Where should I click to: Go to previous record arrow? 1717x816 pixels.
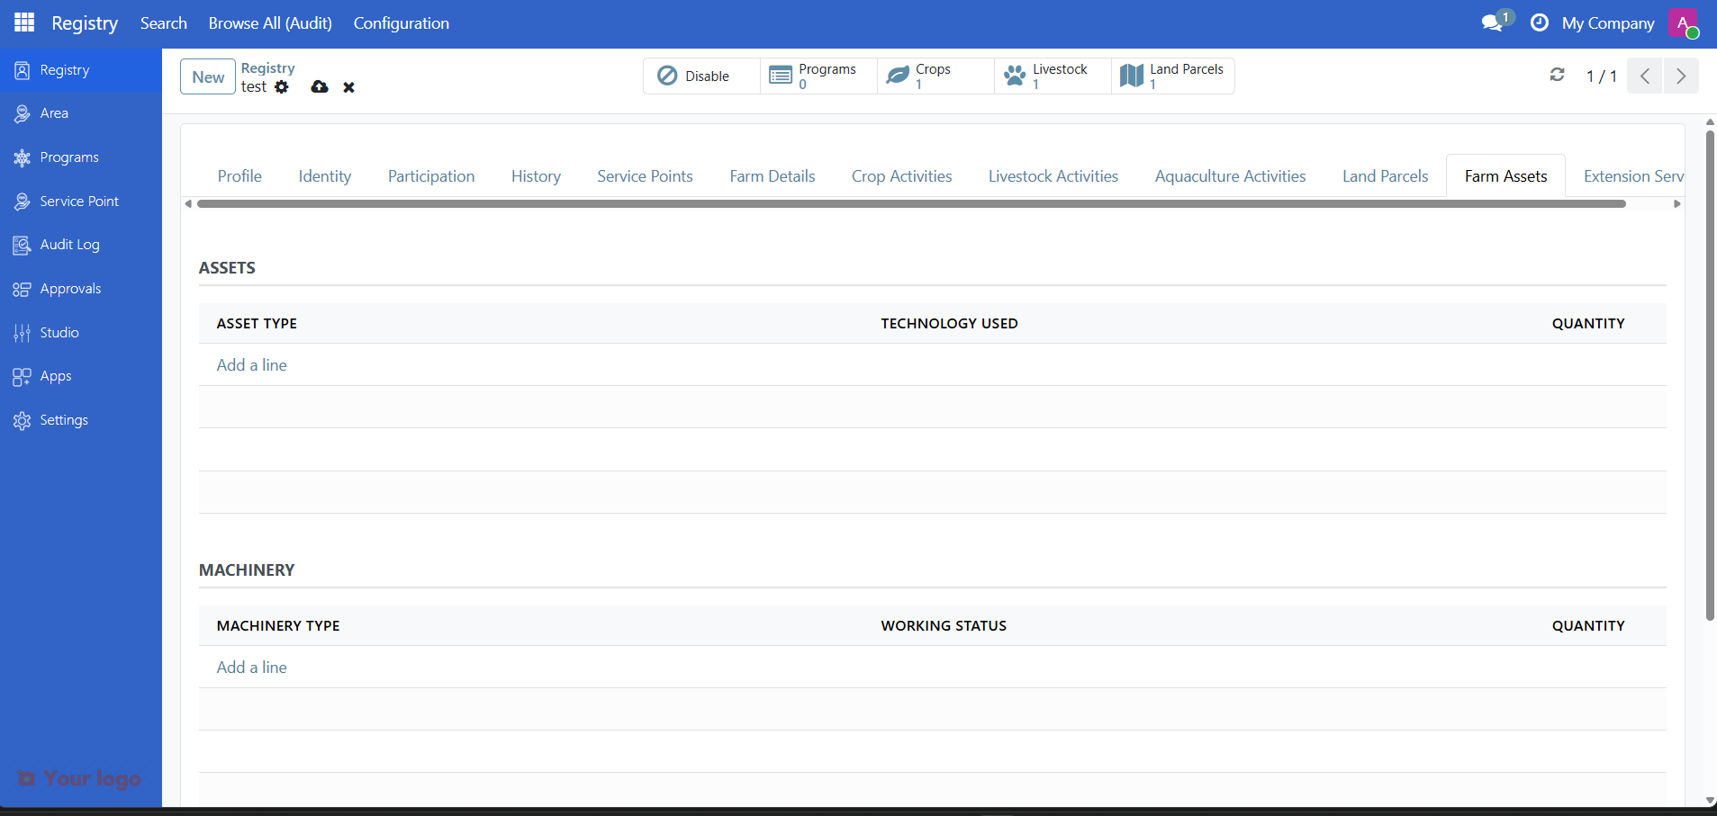tap(1645, 76)
